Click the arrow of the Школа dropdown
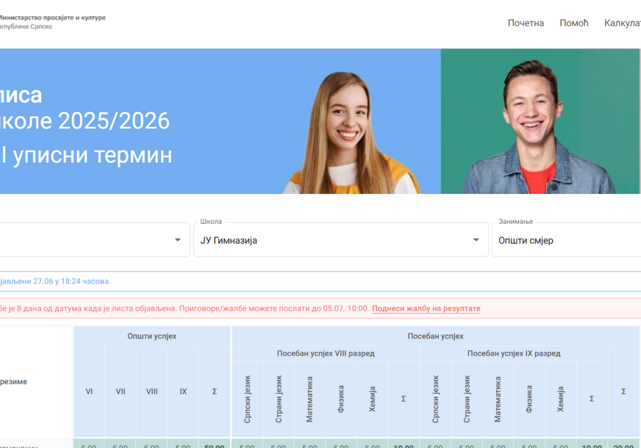641x448 pixels. click(476, 240)
